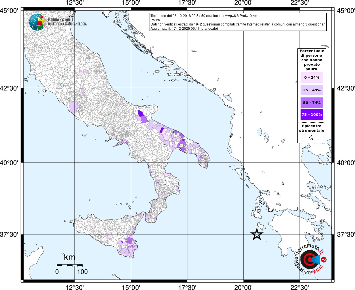Click the earthquake info text box

[x=238, y=22]
